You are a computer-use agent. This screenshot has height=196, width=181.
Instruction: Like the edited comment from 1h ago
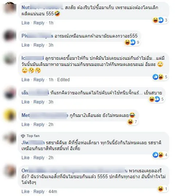tap(25, 80)
